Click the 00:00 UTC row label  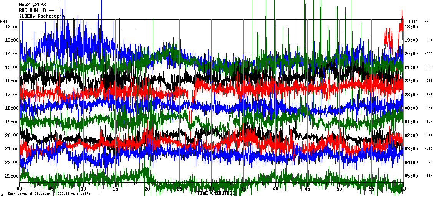tap(411, 108)
